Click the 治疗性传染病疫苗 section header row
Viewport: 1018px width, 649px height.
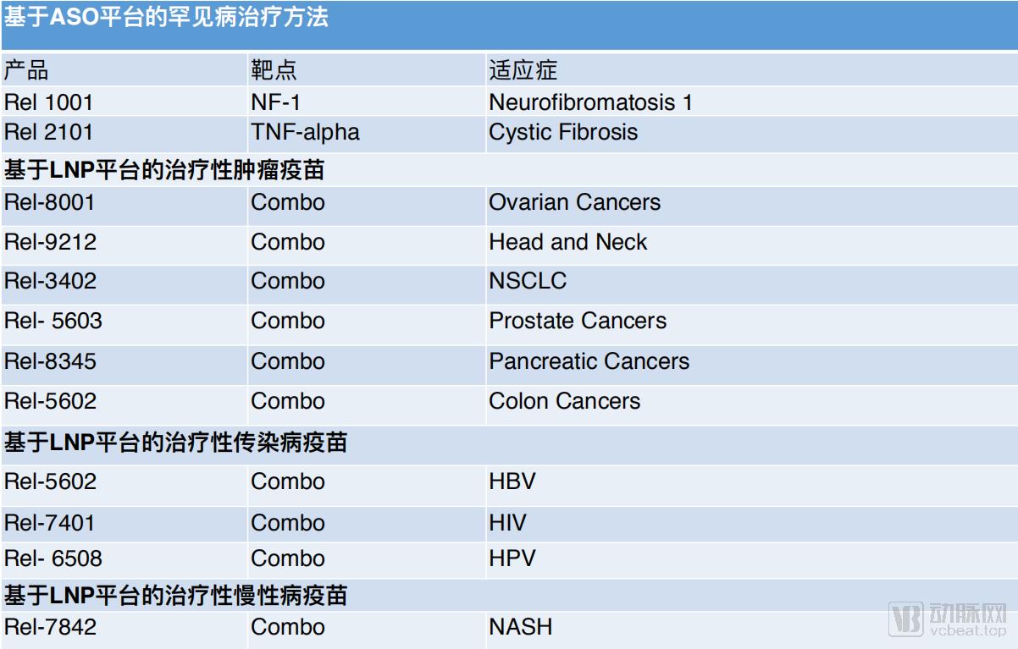tap(176, 442)
